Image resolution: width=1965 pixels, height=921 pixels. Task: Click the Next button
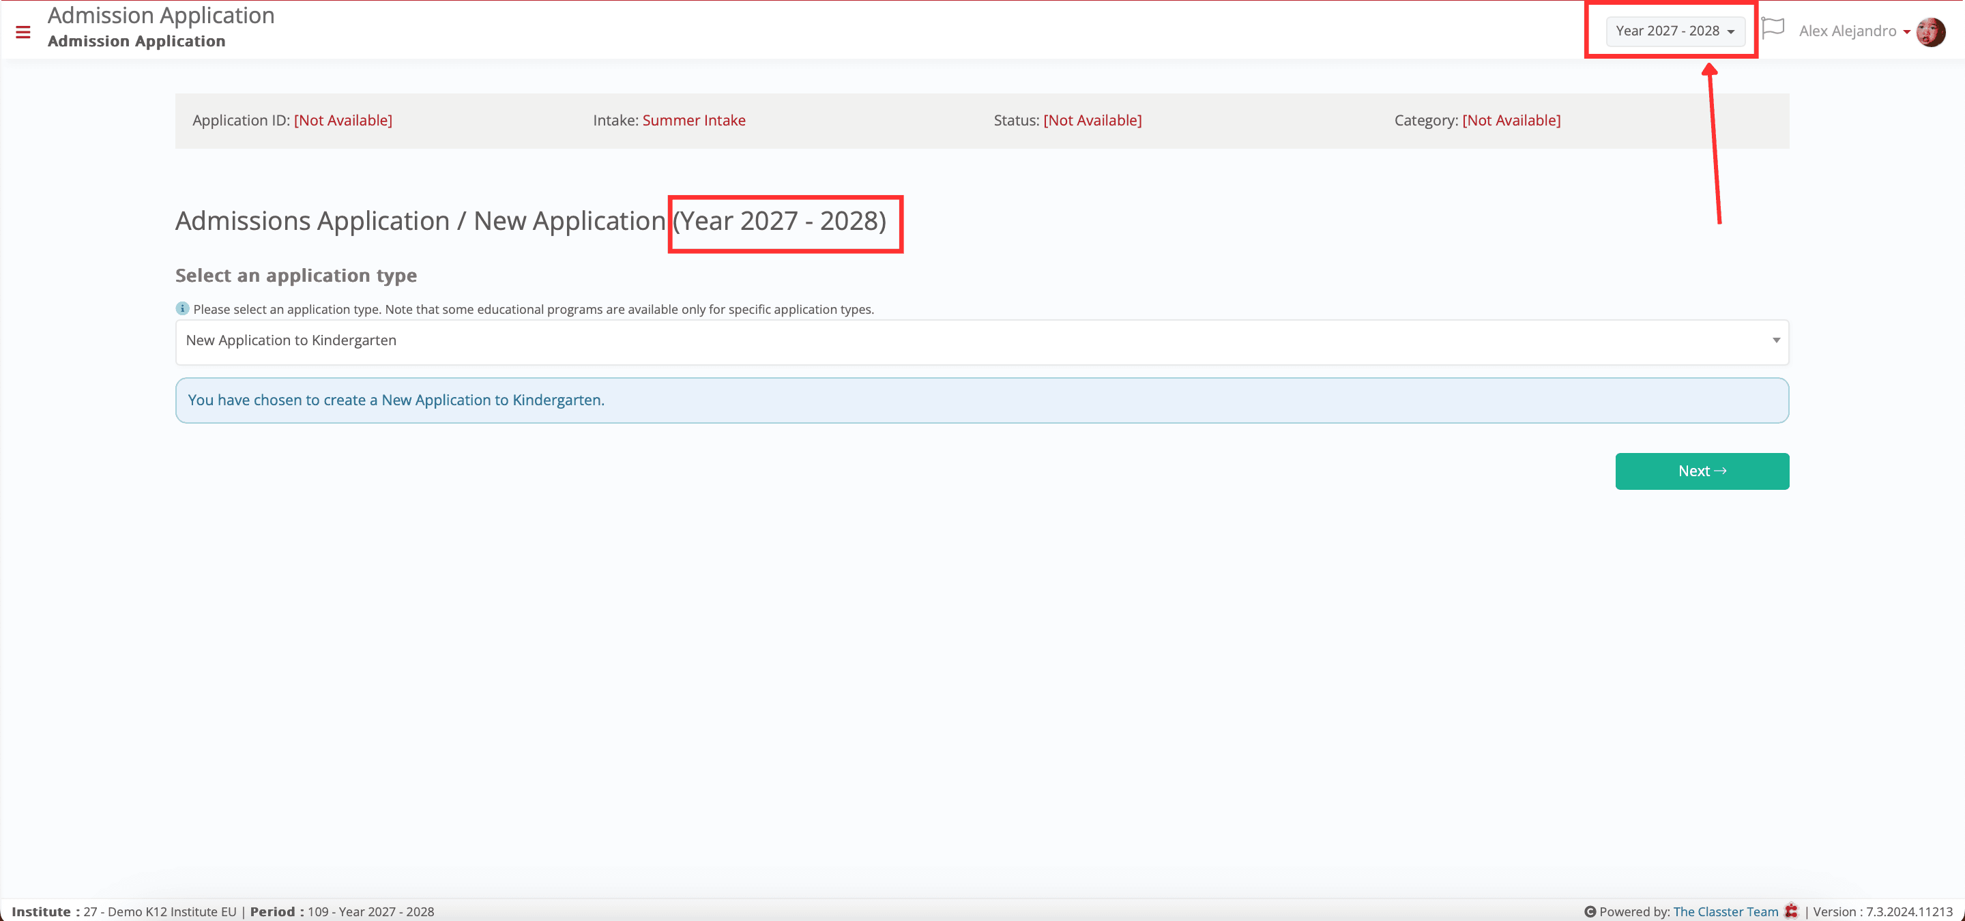pos(1702,471)
